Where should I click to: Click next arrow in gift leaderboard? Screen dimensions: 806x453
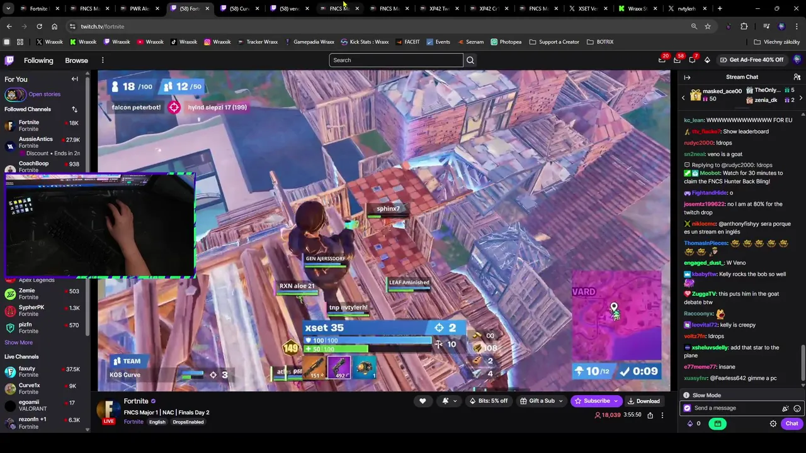pos(800,98)
